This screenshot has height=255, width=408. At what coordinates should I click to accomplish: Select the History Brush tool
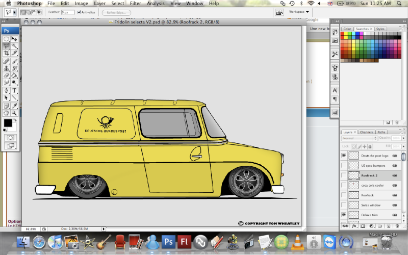14,68
